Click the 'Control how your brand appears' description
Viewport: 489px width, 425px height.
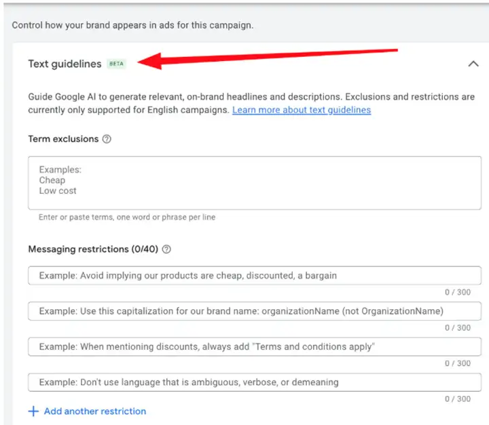click(132, 25)
